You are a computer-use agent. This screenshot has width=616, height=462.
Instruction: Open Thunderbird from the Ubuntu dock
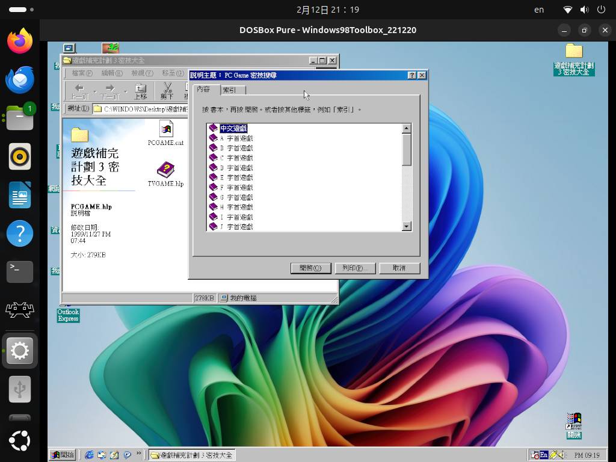point(20,79)
